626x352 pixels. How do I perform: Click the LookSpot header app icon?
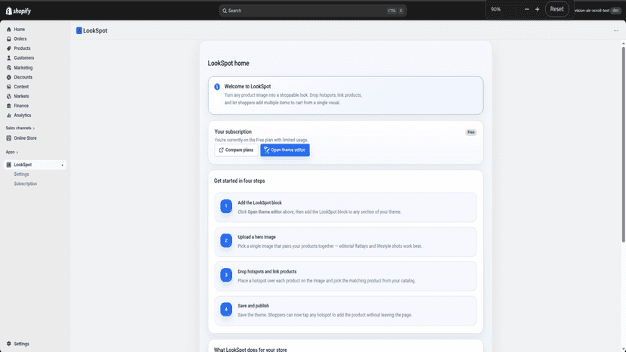(79, 31)
